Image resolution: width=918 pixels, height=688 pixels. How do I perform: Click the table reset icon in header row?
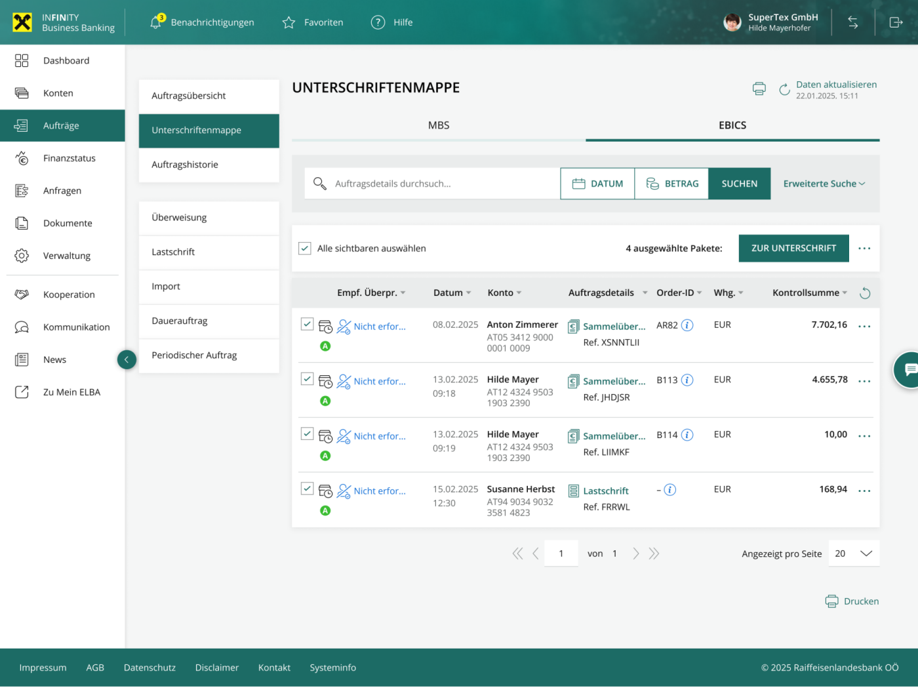(x=865, y=293)
